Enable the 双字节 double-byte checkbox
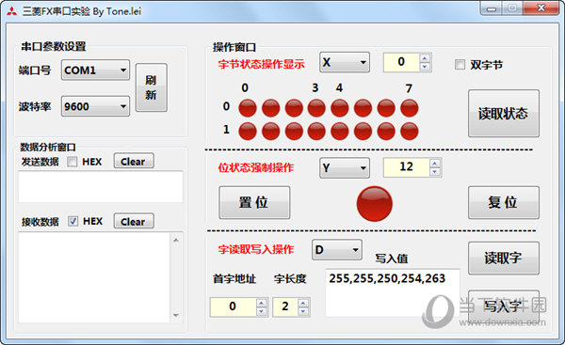Viewport: 565px width, 345px height. (460, 65)
